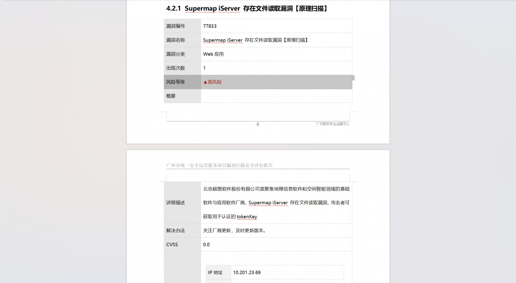Image resolution: width=516 pixels, height=283 pixels.
Task: Click page number 9 in the footer
Action: click(258, 125)
